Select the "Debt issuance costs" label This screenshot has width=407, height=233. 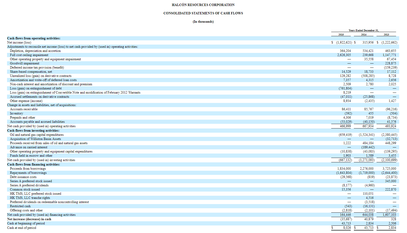tap(23, 177)
